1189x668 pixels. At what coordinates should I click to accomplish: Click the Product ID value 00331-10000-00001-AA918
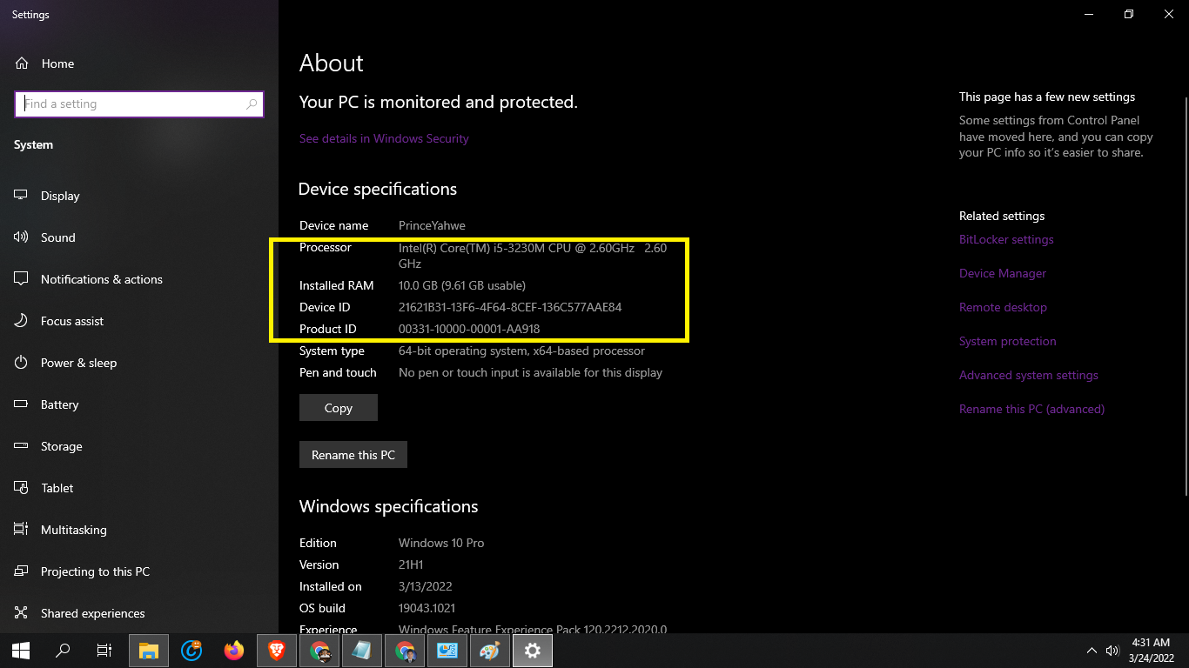[x=469, y=329]
